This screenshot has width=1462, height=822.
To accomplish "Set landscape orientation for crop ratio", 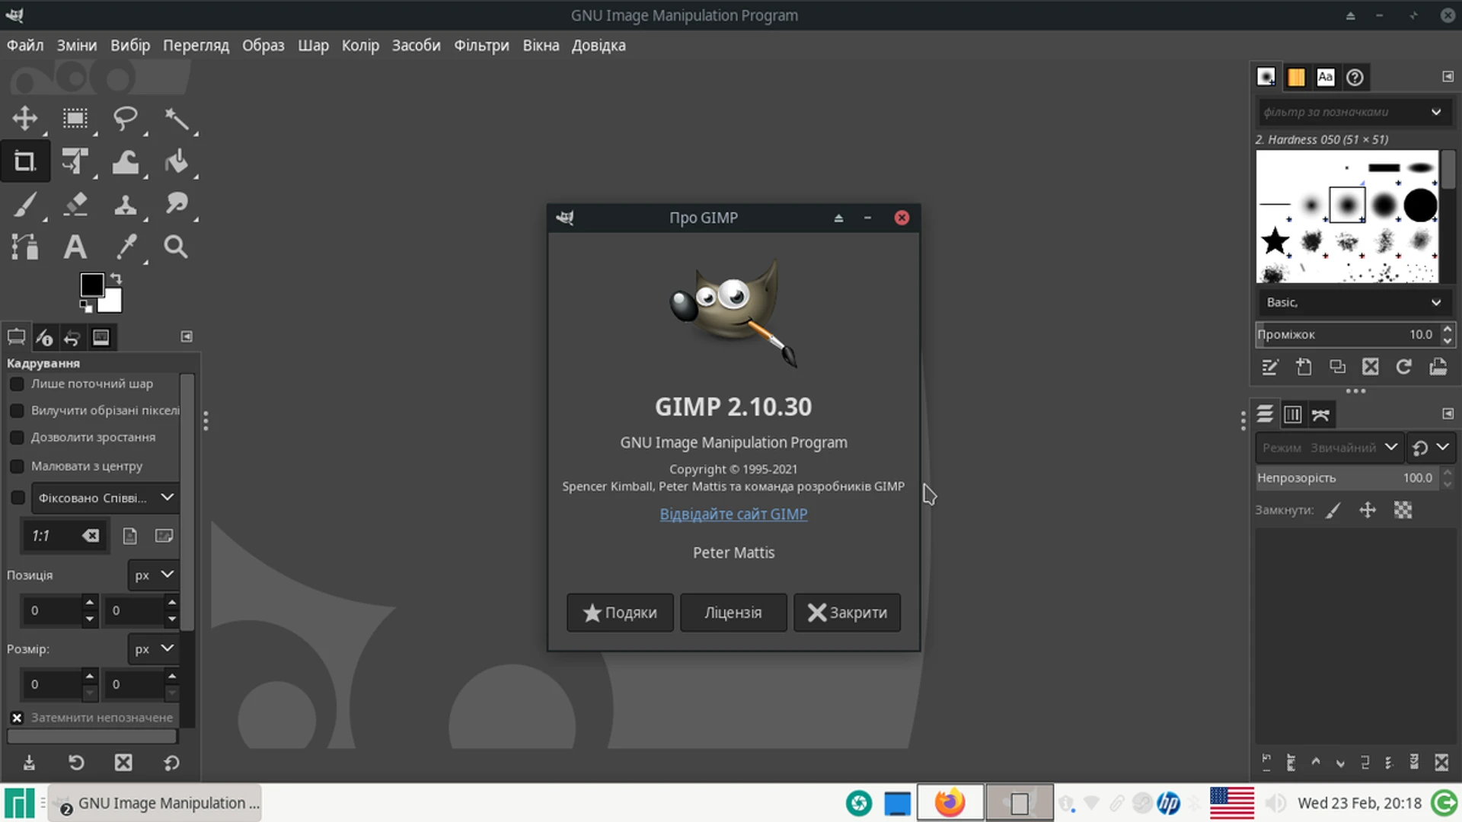I will coord(164,536).
